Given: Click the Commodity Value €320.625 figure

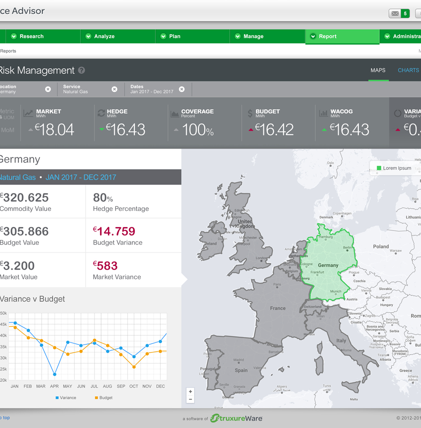Looking at the screenshot, I should tap(25, 197).
